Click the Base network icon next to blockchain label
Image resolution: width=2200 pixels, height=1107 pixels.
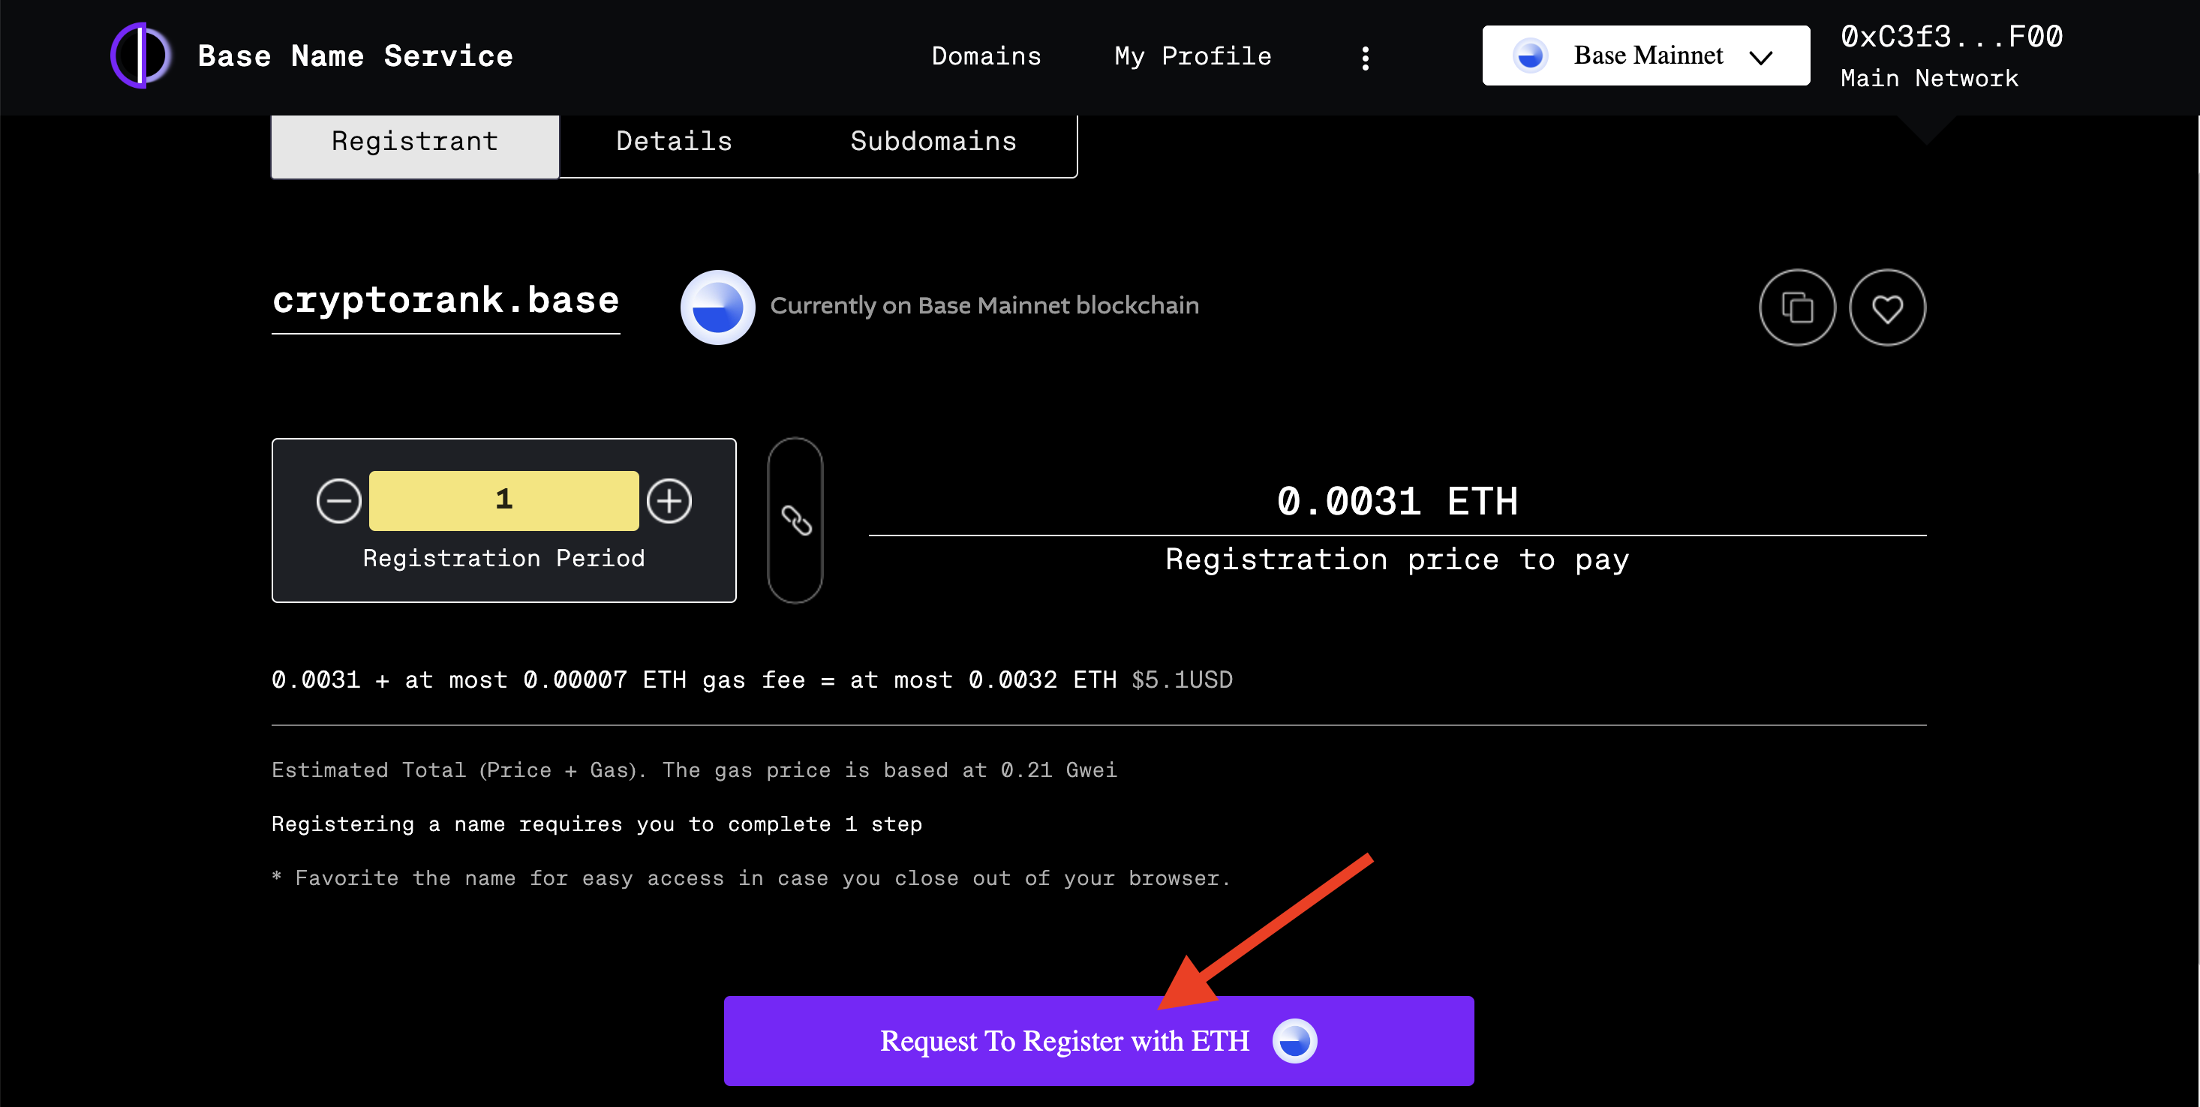pyautogui.click(x=717, y=305)
